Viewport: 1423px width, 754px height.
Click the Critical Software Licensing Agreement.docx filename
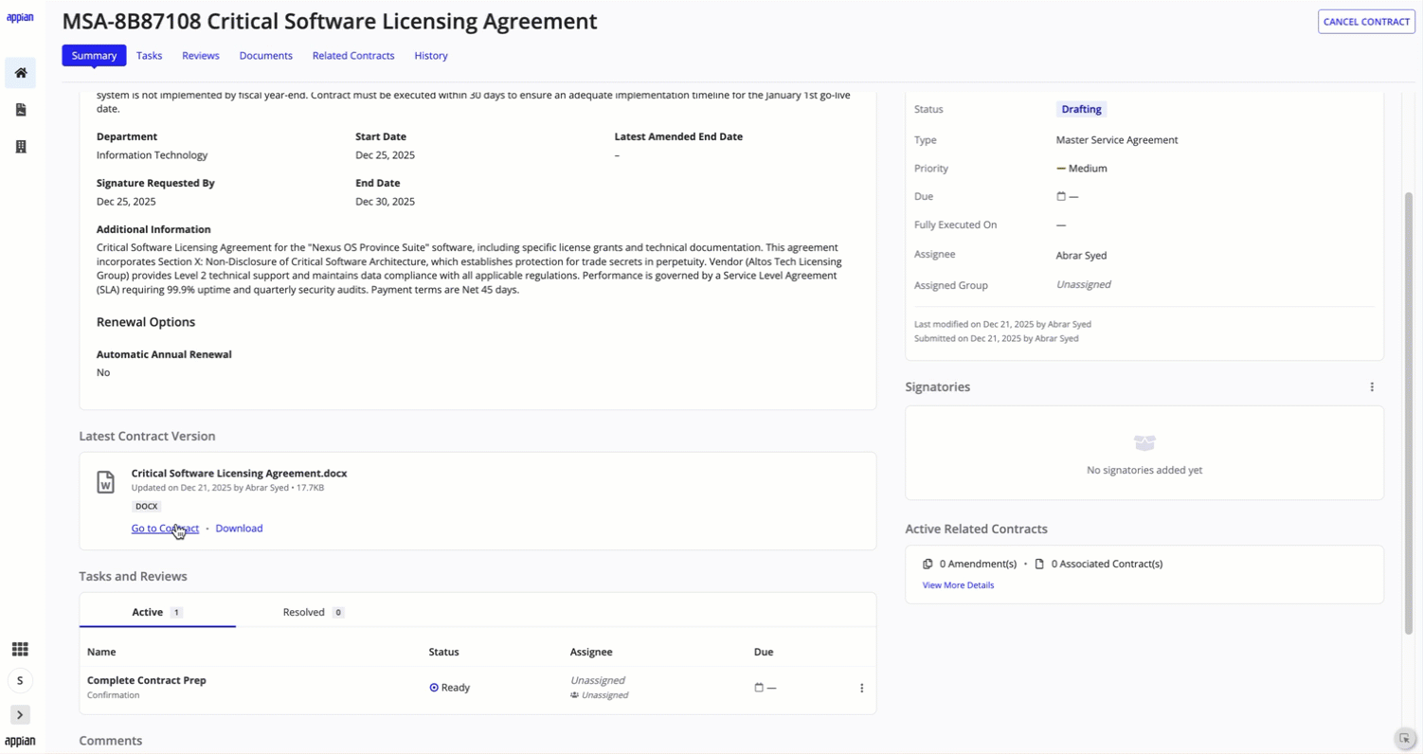pyautogui.click(x=240, y=474)
